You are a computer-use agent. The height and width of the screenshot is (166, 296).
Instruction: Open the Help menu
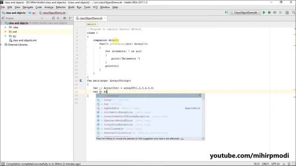pos(115,7)
